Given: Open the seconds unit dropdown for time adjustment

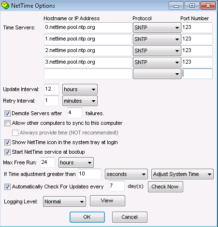Looking at the screenshot, I should [x=126, y=174].
